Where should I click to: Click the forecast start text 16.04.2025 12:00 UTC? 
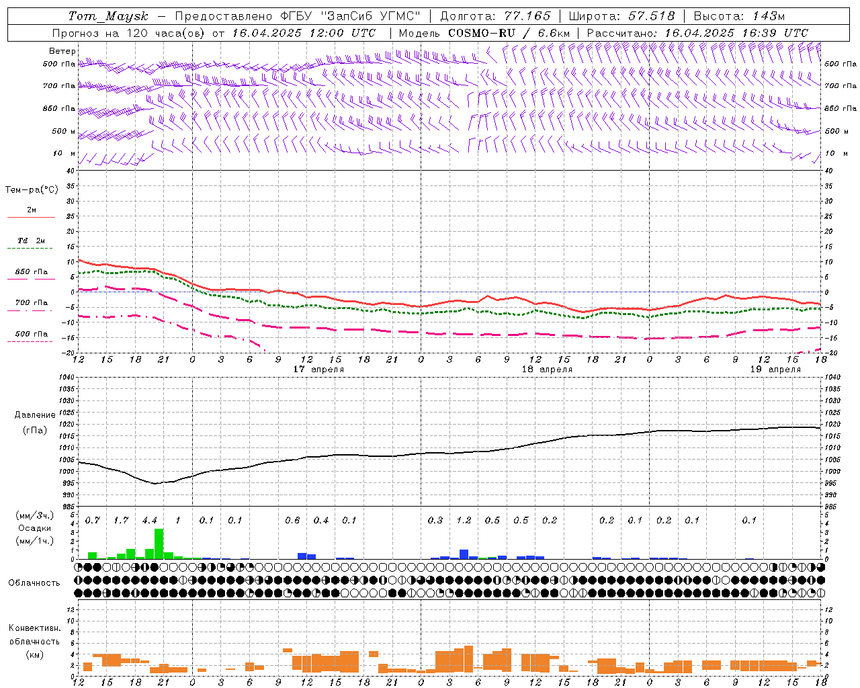[304, 33]
